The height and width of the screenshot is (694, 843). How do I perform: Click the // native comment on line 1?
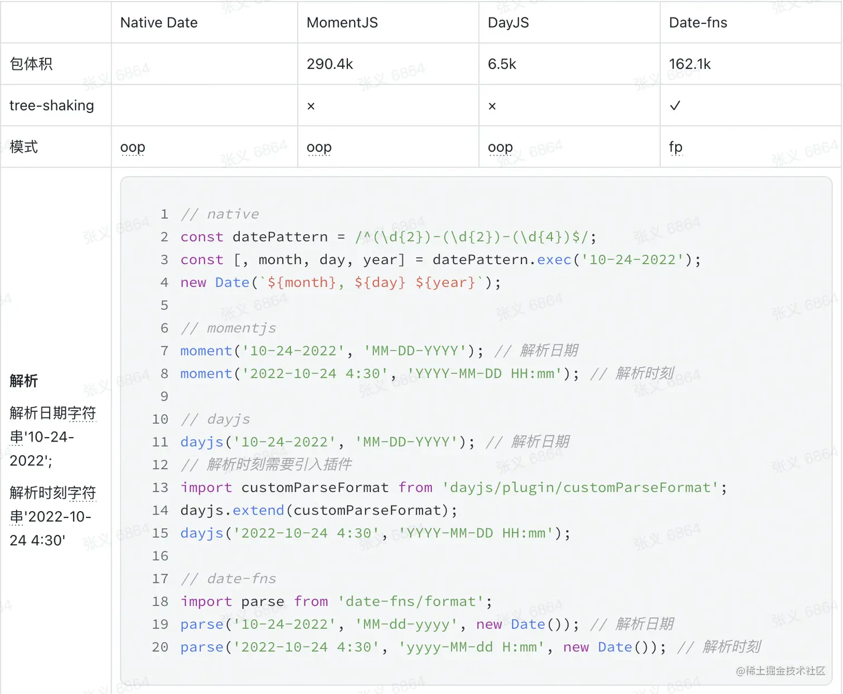coord(220,214)
